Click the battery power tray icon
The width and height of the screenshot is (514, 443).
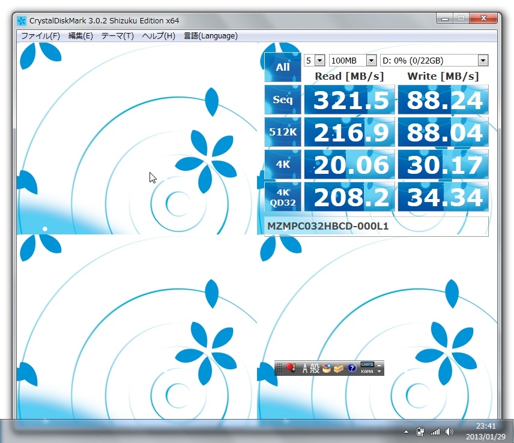(x=421, y=432)
